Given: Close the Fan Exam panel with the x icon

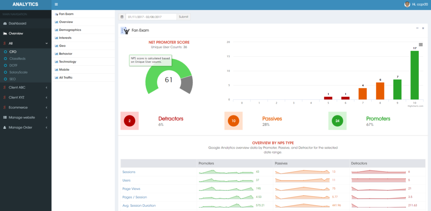Looking at the screenshot, I should (x=423, y=28).
